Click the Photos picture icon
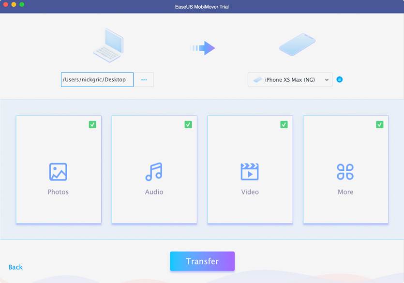The height and width of the screenshot is (283, 404). (58, 172)
